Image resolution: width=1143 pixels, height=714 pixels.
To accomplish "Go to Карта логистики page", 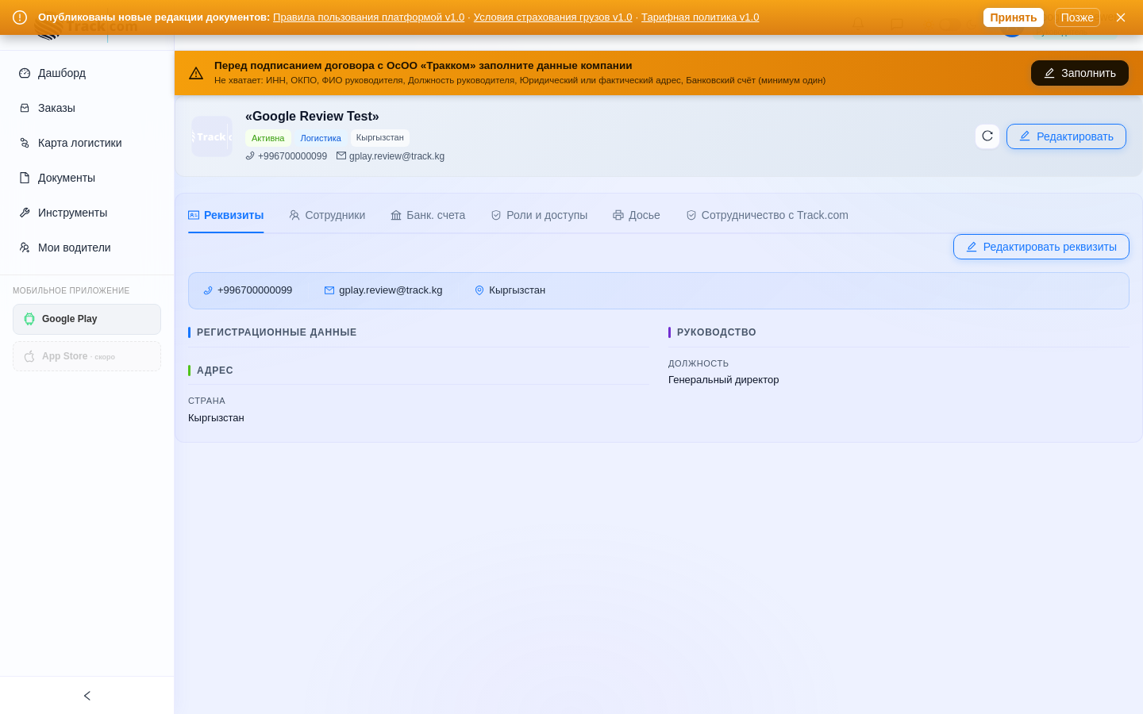I will (x=87, y=143).
